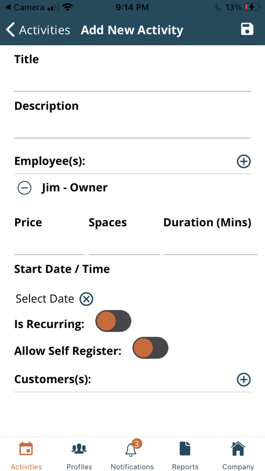265x471 pixels.
Task: Focus the Description input field
Action: [132, 127]
